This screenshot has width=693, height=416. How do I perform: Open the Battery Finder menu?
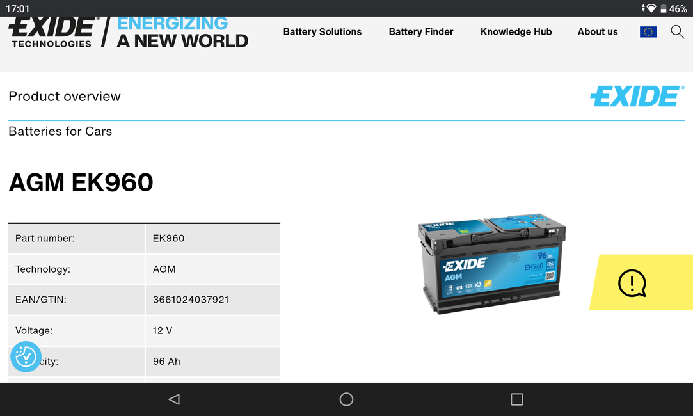421,32
